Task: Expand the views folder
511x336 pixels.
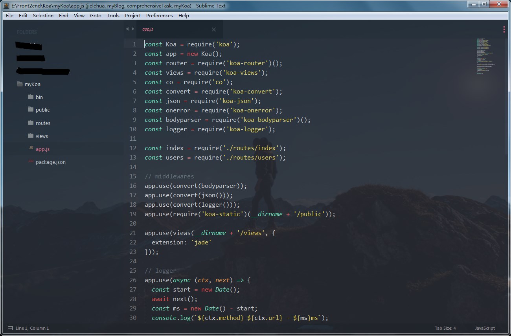Action: [x=42, y=136]
